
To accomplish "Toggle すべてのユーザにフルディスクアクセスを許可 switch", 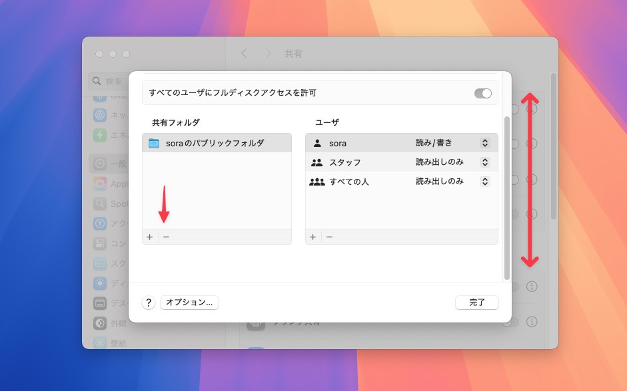I will [x=483, y=93].
